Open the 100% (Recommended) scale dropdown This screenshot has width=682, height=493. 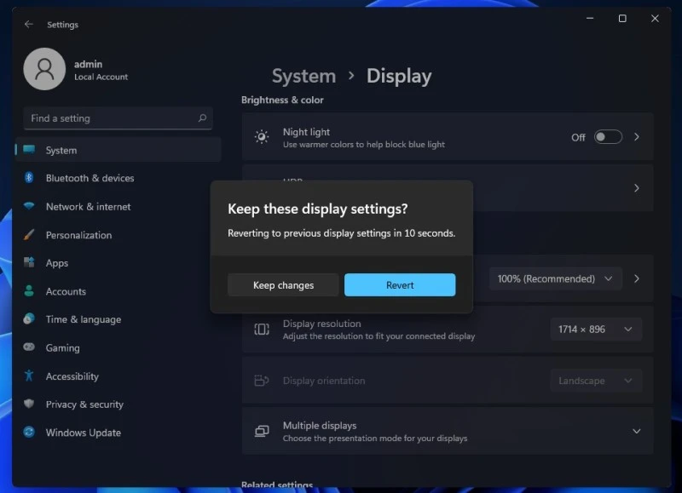[555, 278]
